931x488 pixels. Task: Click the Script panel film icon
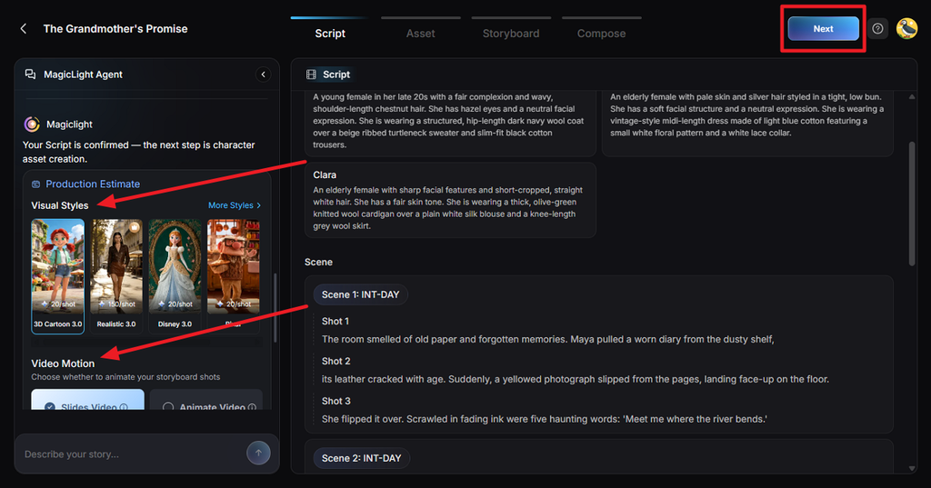[x=311, y=75]
